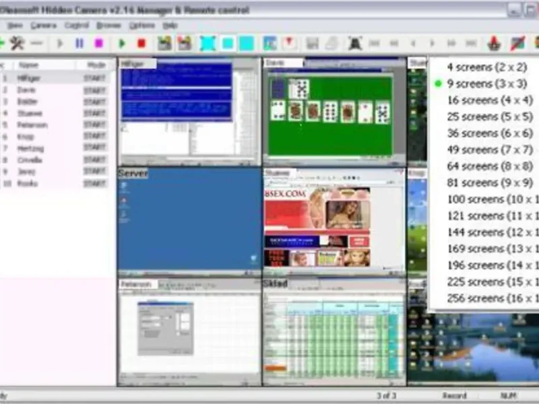
Task: Click the blue pause icon
Action: tap(80, 43)
